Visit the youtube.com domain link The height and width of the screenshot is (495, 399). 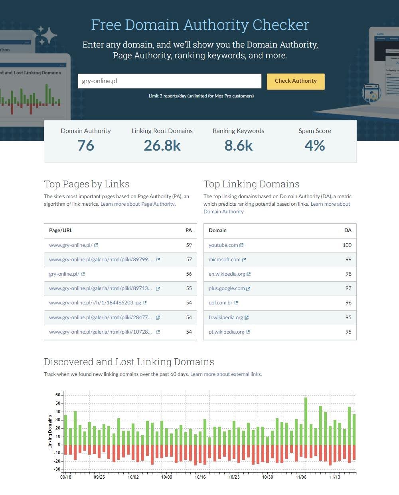click(x=223, y=245)
